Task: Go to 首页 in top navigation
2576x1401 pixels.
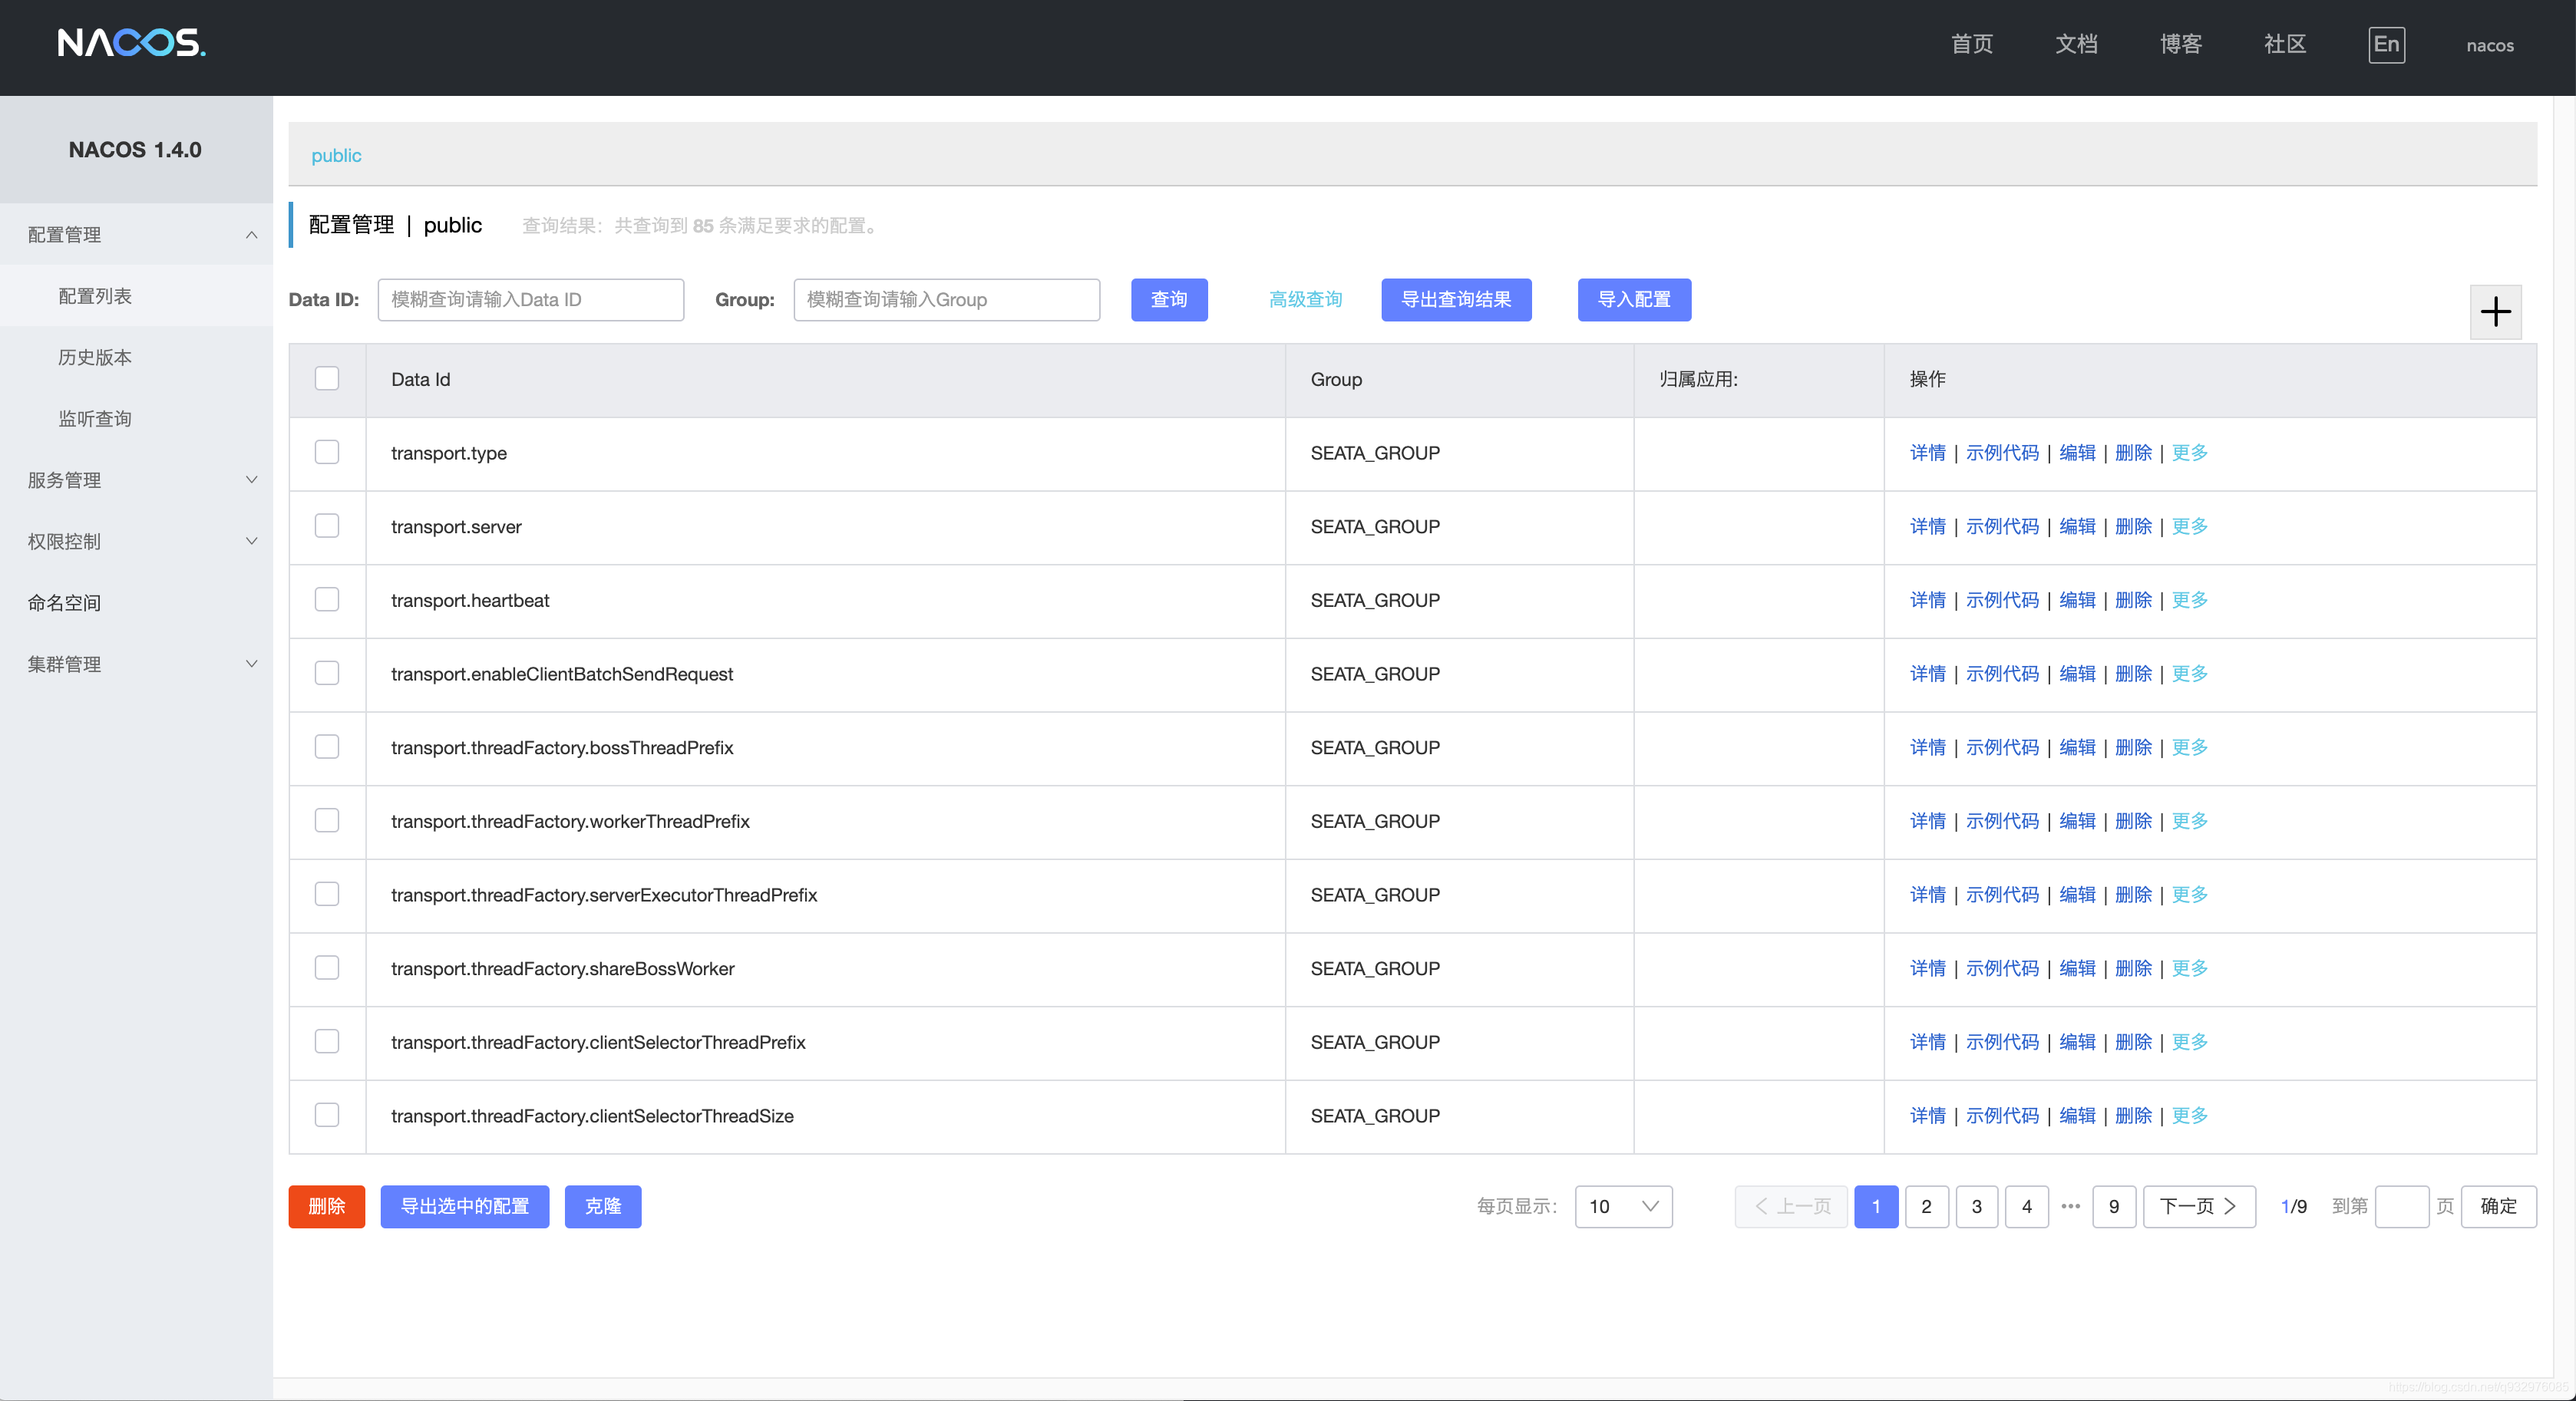Action: (1971, 45)
